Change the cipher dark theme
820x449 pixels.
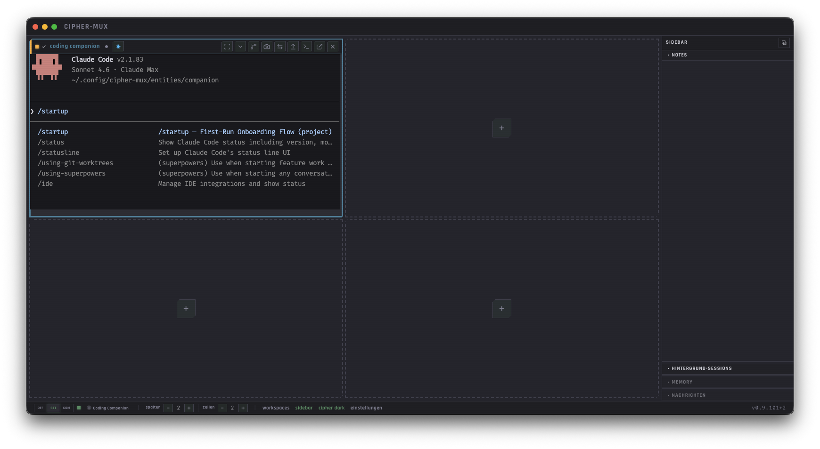(332, 408)
